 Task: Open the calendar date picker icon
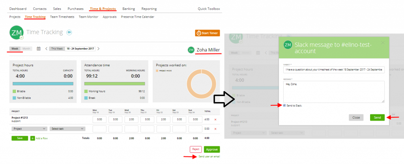point(39,48)
